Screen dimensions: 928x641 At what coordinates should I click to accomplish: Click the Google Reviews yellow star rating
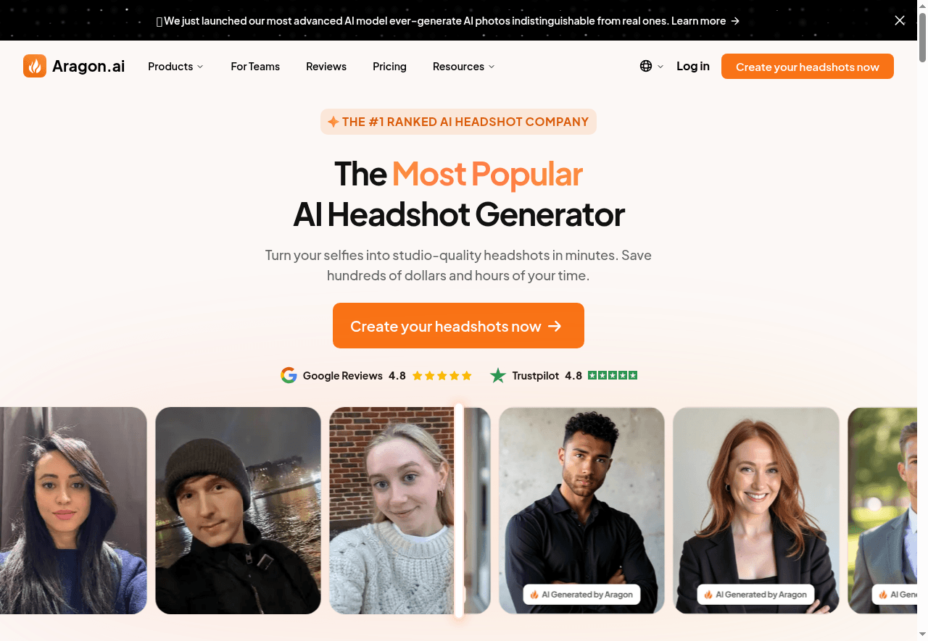coord(442,375)
